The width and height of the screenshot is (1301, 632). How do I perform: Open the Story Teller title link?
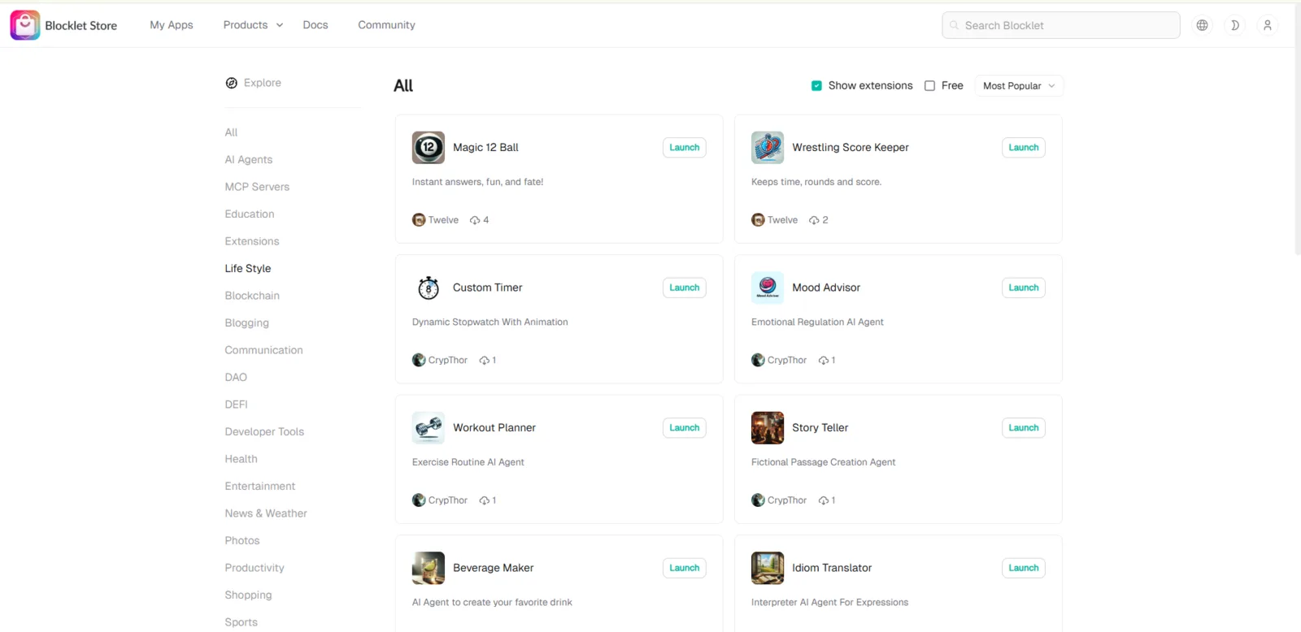pyautogui.click(x=820, y=428)
